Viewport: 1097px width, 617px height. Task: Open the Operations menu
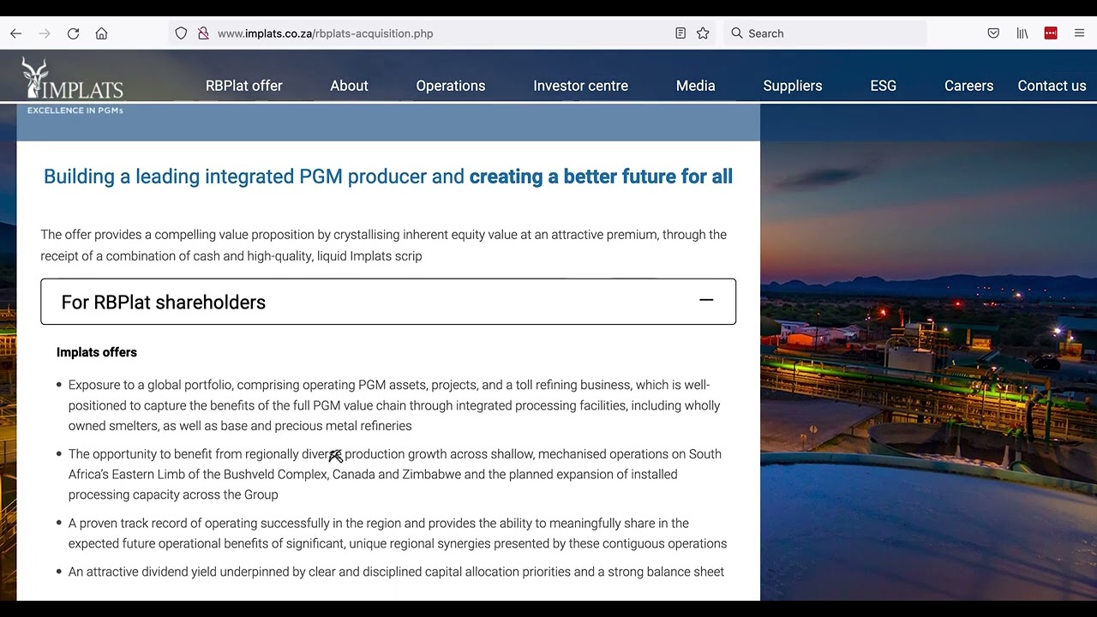click(451, 86)
